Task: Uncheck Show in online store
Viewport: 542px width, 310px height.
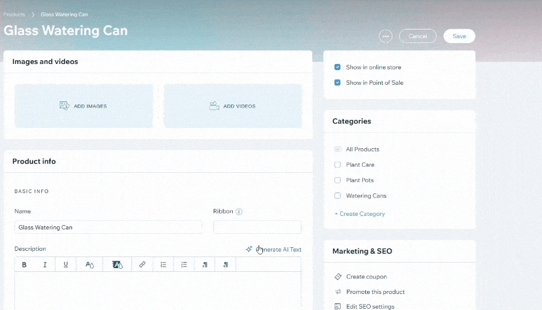Action: coord(338,67)
